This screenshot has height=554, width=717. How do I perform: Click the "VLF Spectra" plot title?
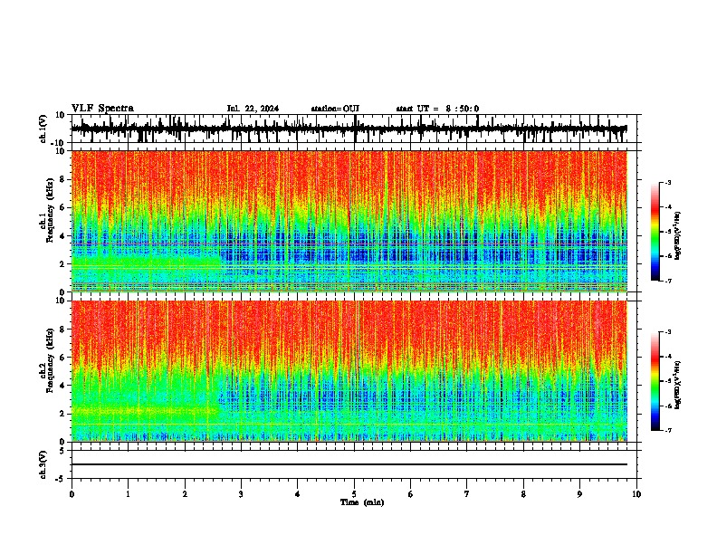tap(102, 109)
